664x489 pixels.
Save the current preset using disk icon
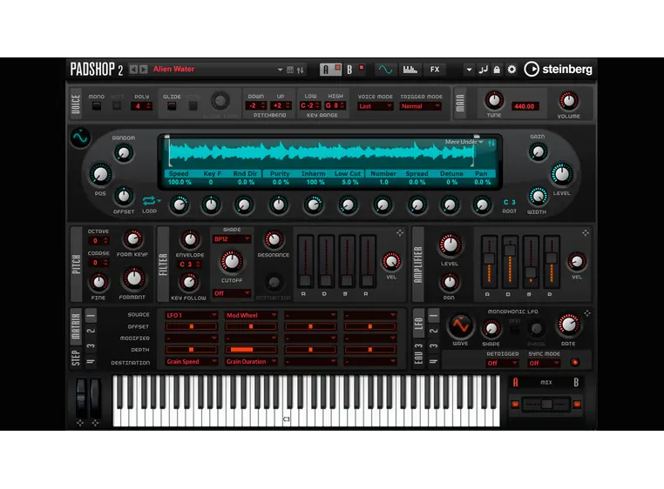tap(290, 70)
